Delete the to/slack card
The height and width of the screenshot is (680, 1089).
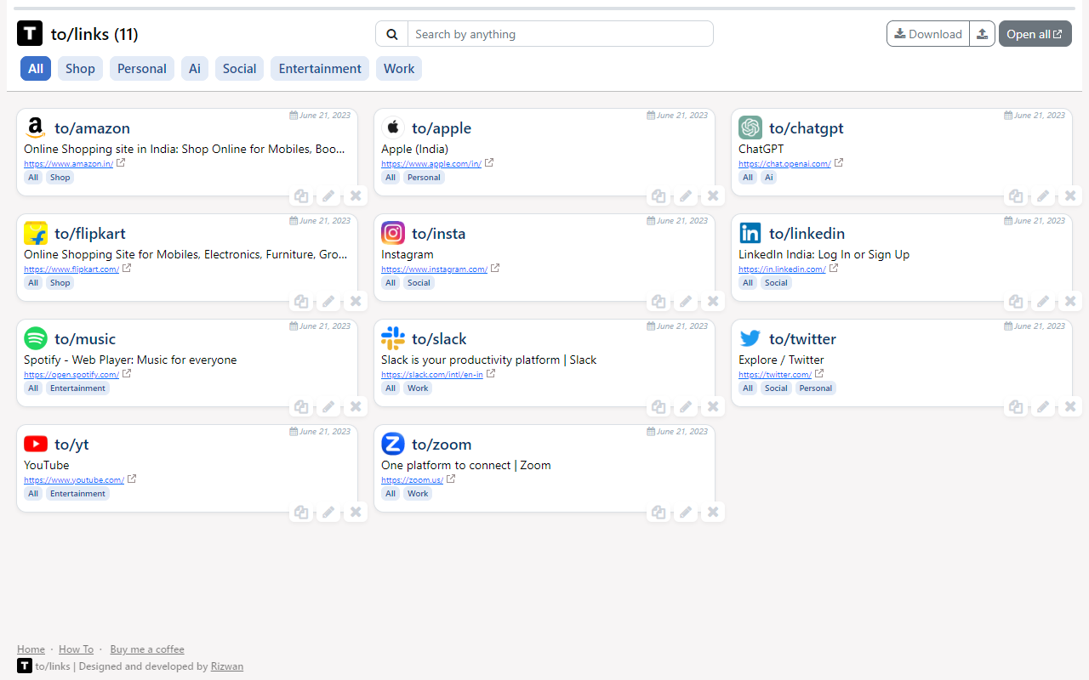(713, 407)
